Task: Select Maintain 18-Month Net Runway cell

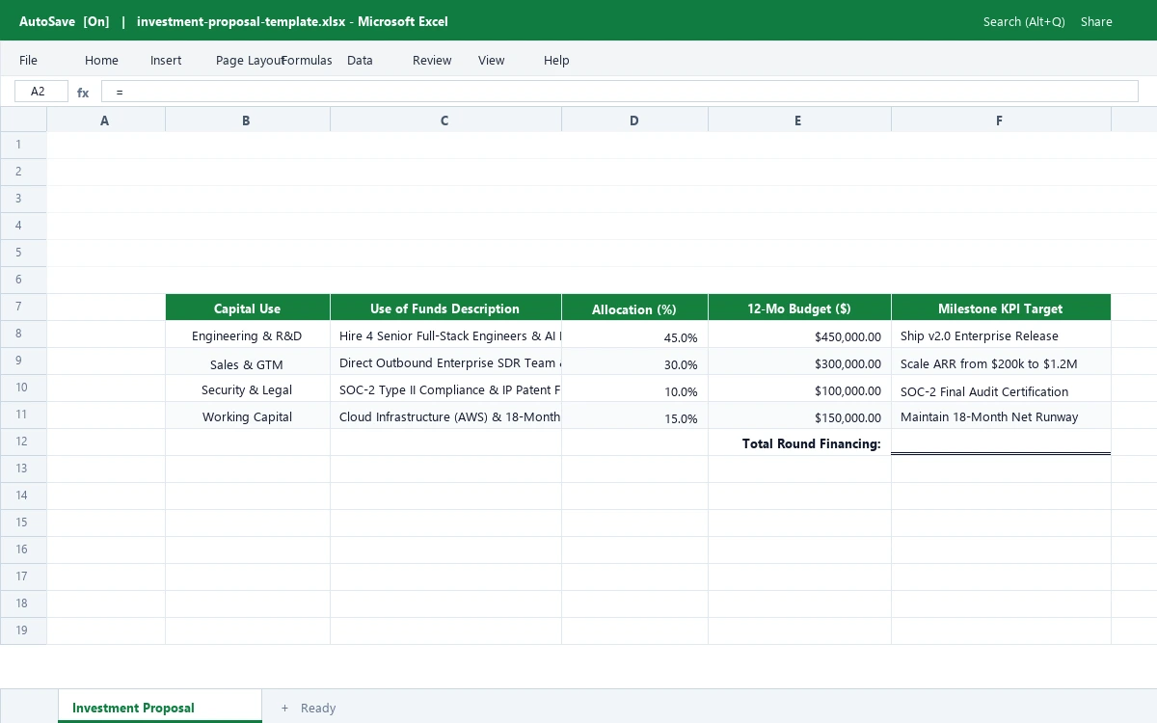Action: pyautogui.click(x=1001, y=415)
